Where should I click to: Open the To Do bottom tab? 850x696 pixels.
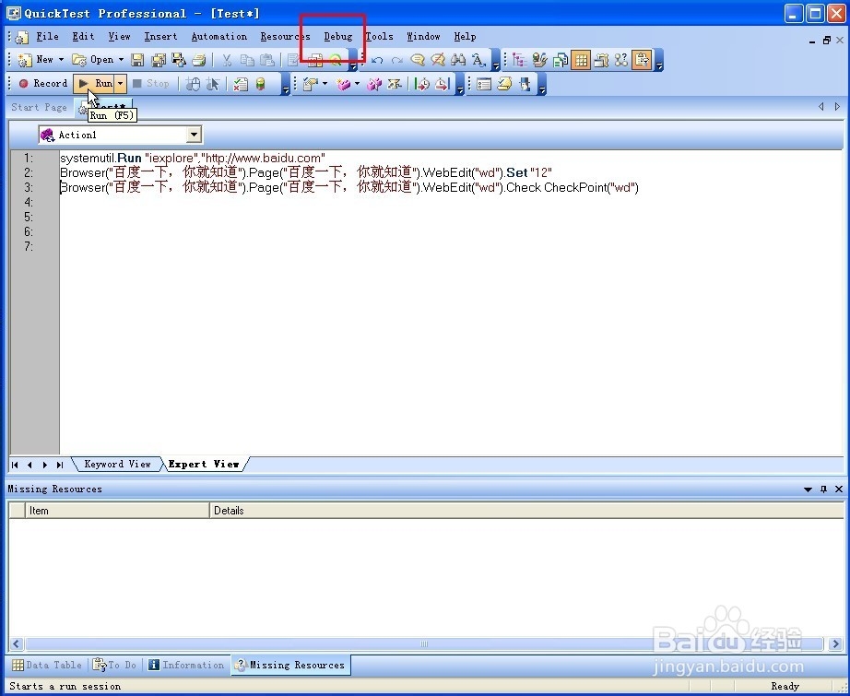coord(115,665)
